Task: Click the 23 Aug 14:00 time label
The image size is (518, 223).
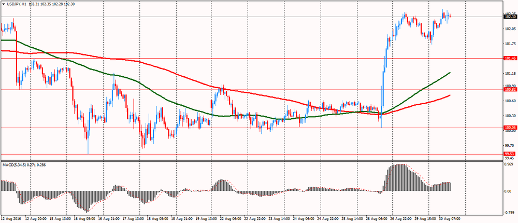Action: click(x=278, y=219)
